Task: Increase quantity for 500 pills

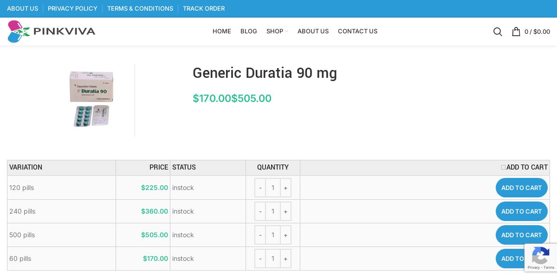Action: (285, 235)
